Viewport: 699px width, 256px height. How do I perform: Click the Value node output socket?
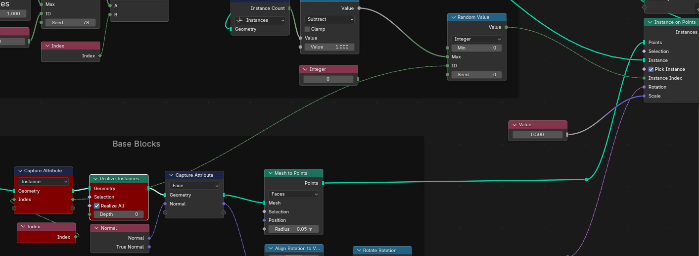tap(567, 134)
